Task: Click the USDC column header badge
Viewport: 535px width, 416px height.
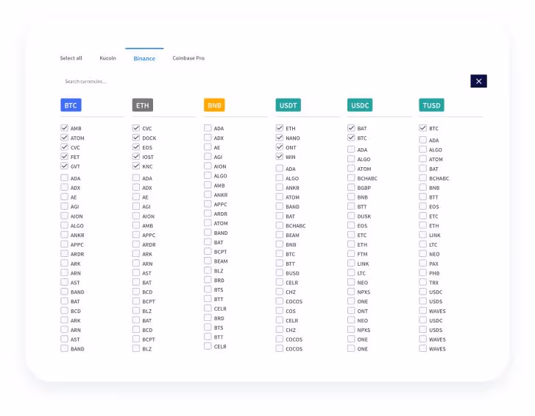Action: click(360, 105)
